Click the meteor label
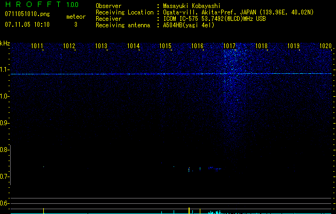This screenshot has width=336, height=214. click(76, 17)
